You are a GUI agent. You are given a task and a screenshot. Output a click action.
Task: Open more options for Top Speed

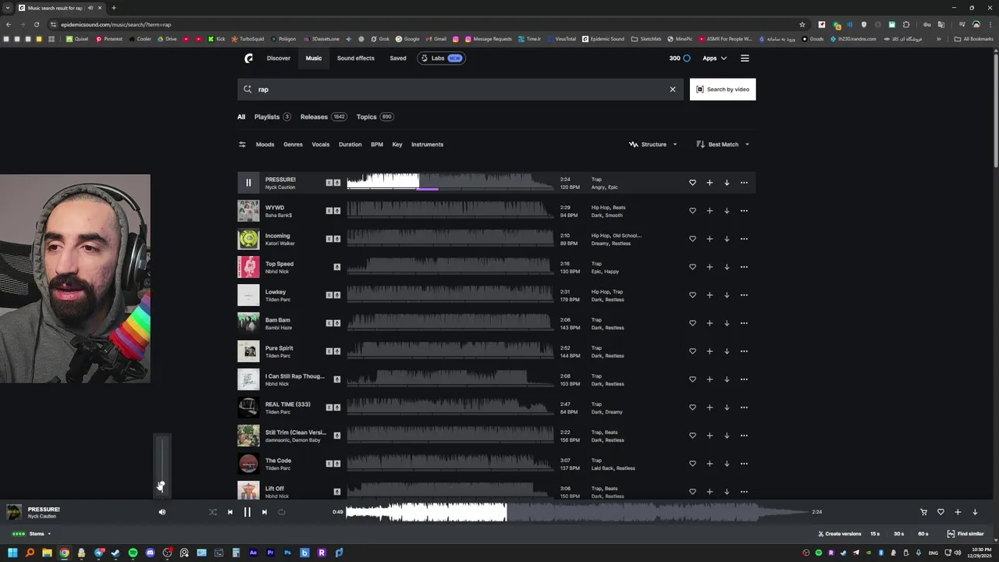(744, 267)
